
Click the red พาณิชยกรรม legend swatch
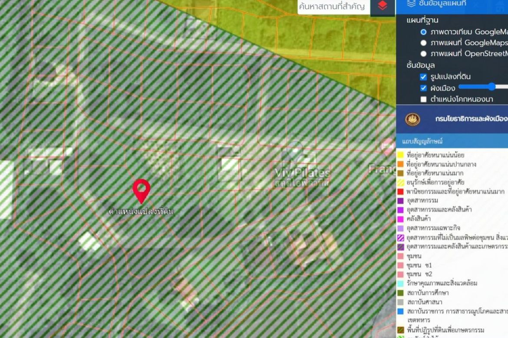coord(401,192)
